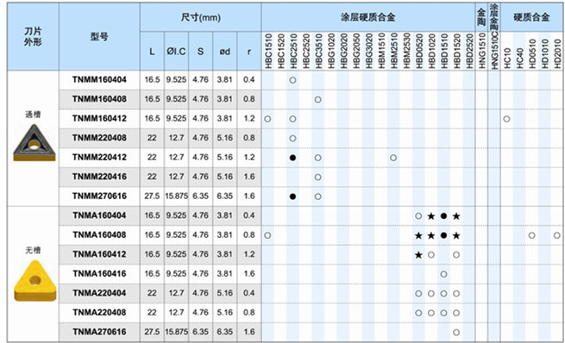Click the HC10 circle in TNMM160412 row

pyautogui.click(x=506, y=119)
